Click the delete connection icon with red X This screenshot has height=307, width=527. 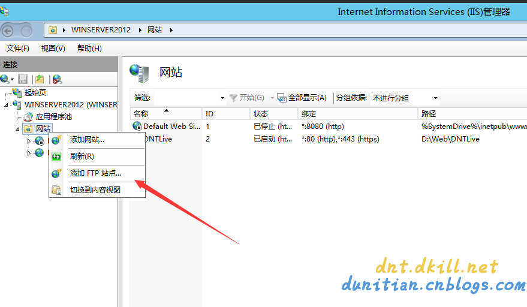click(x=57, y=79)
